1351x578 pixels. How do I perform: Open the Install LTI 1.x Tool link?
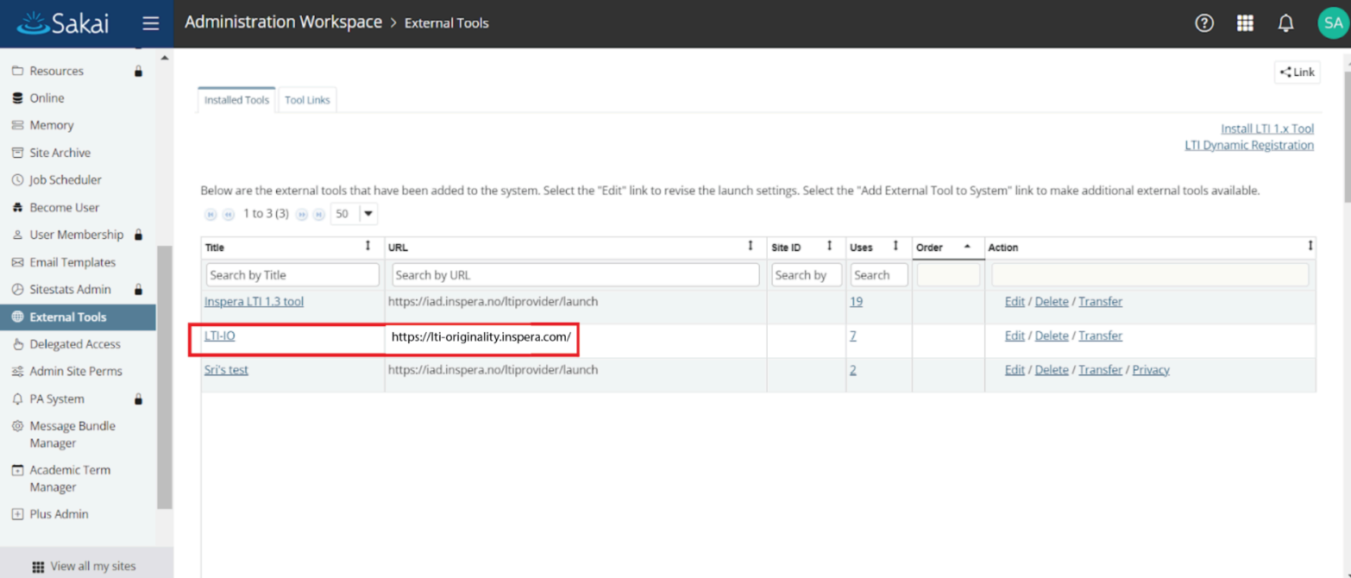pyautogui.click(x=1267, y=129)
